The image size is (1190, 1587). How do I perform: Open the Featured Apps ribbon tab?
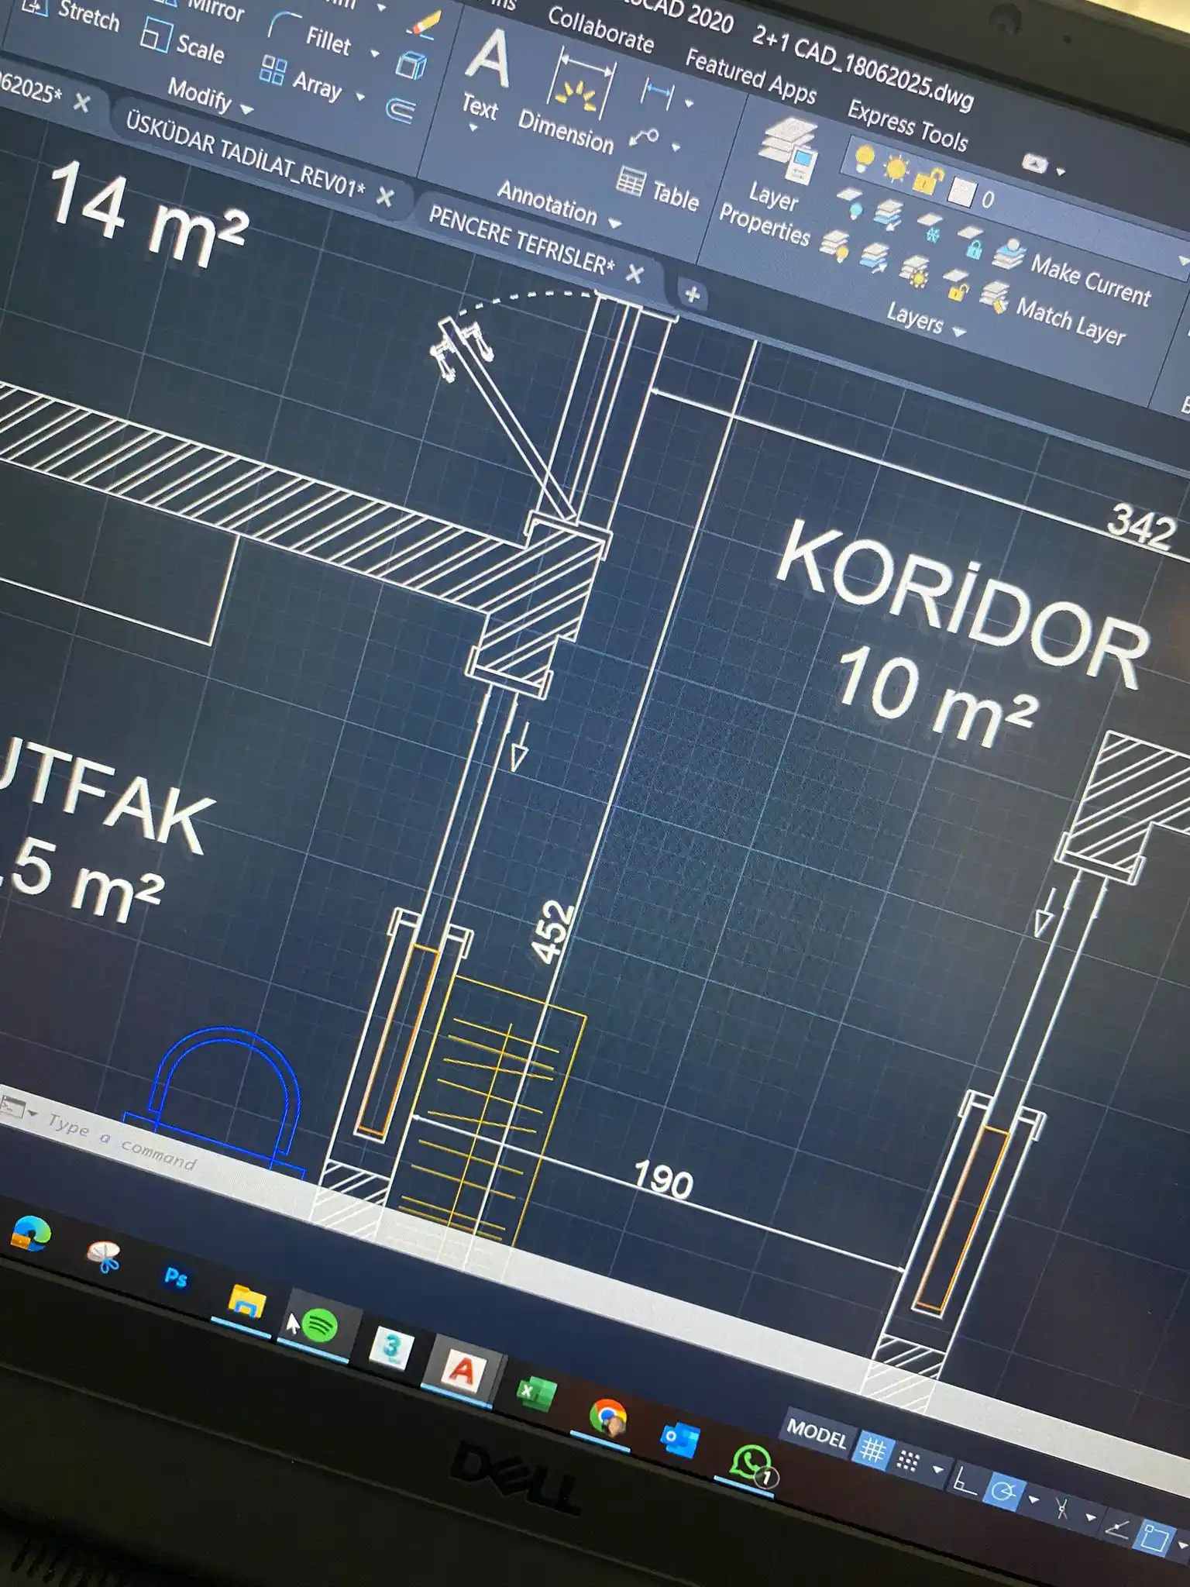(x=751, y=76)
